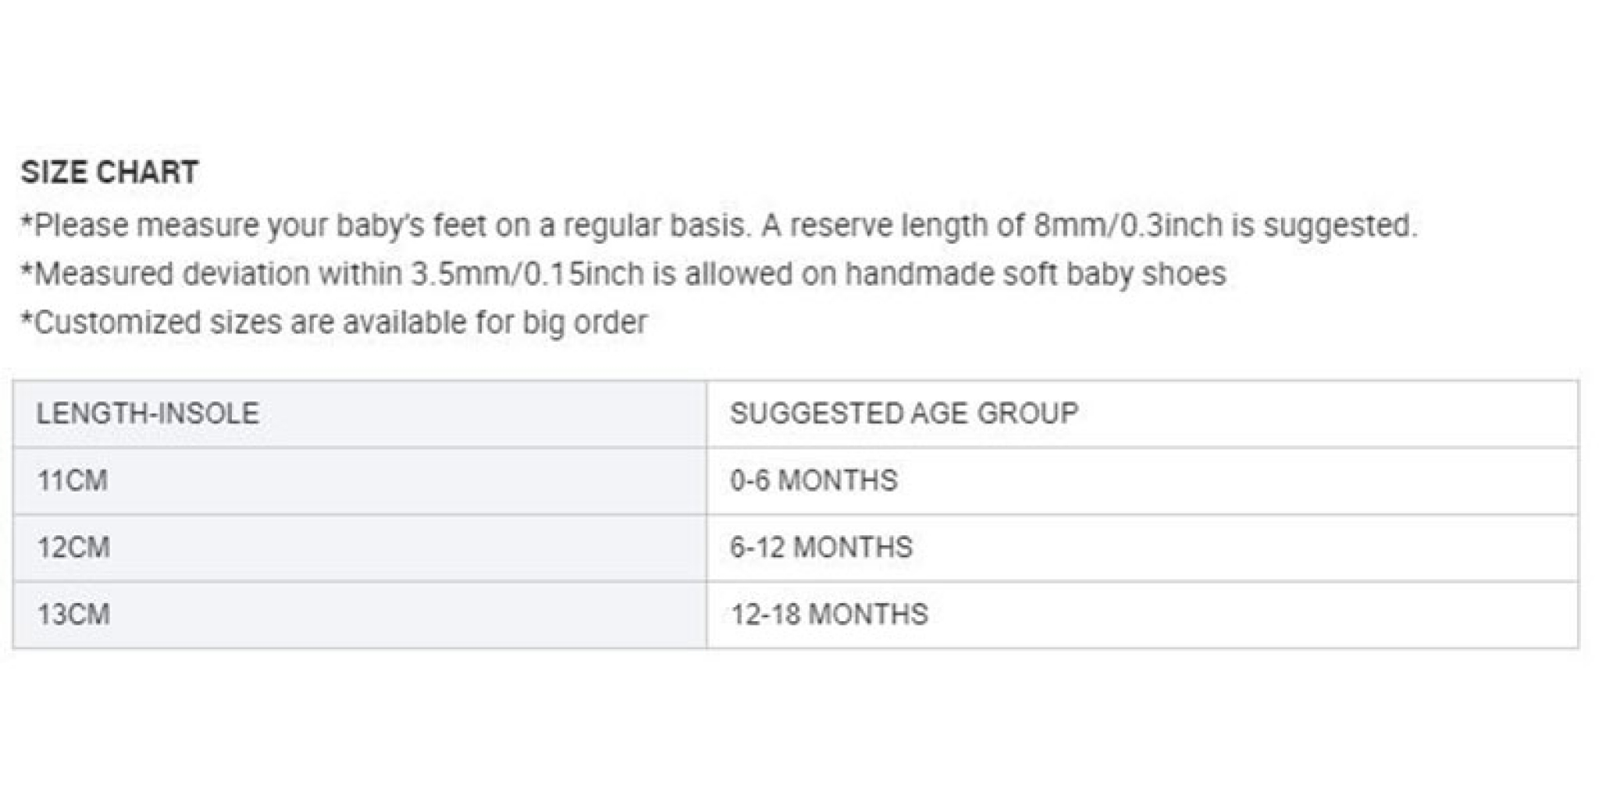
Task: Click the 11CM table cell
Action: click(x=360, y=481)
